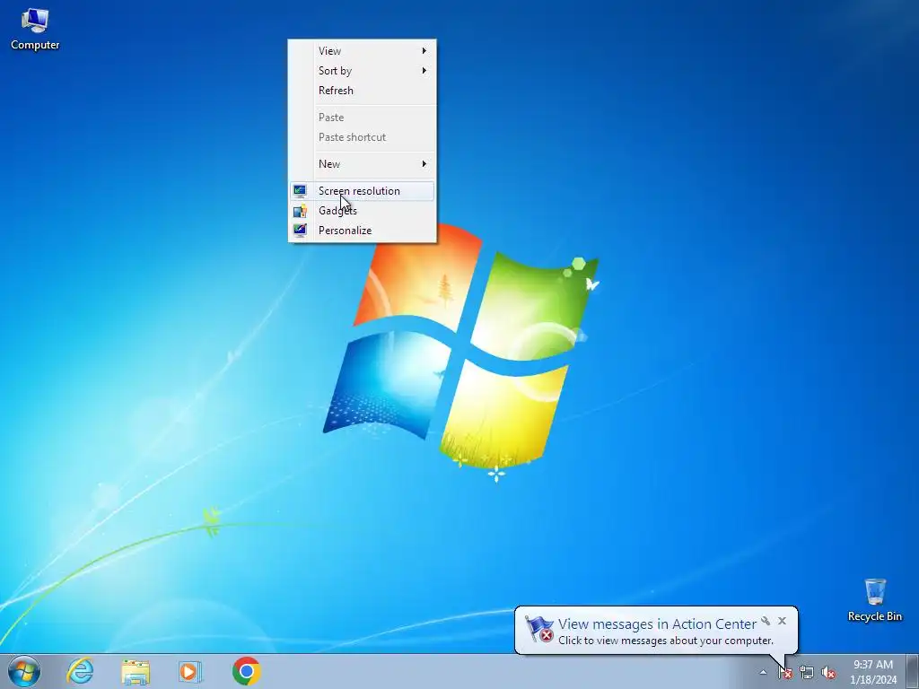This screenshot has height=689, width=919.
Task: Click the Personalize menu icon
Action: click(x=300, y=231)
